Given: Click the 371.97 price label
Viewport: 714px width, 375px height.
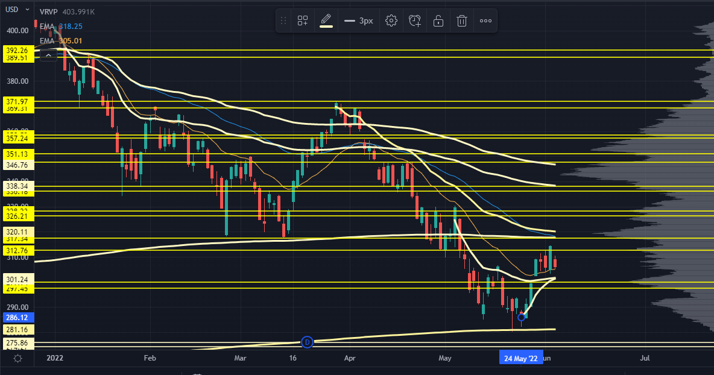Looking at the screenshot, I should pos(17,101).
